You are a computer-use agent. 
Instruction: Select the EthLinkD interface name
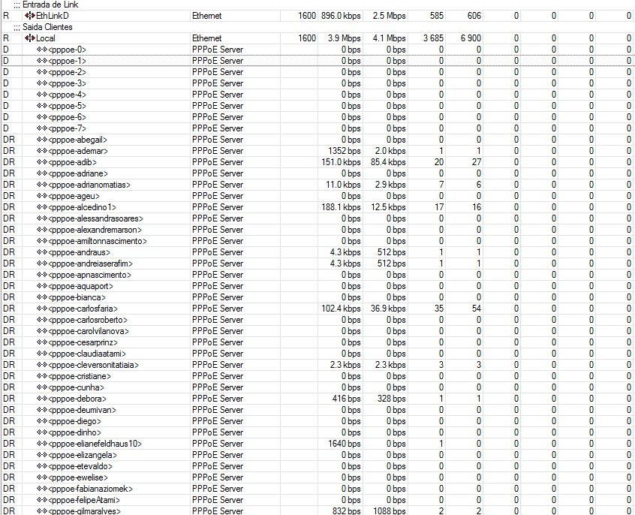pyautogui.click(x=53, y=16)
